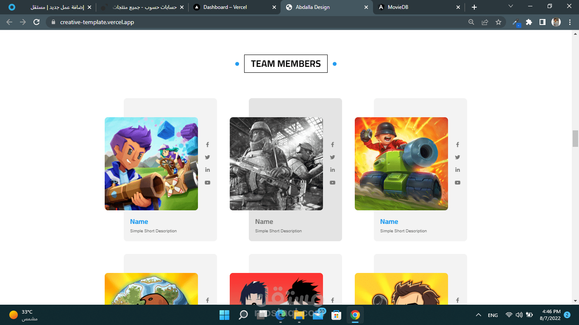Open Twitter icon on purple-haired character card
Image resolution: width=579 pixels, height=325 pixels.
click(207, 157)
